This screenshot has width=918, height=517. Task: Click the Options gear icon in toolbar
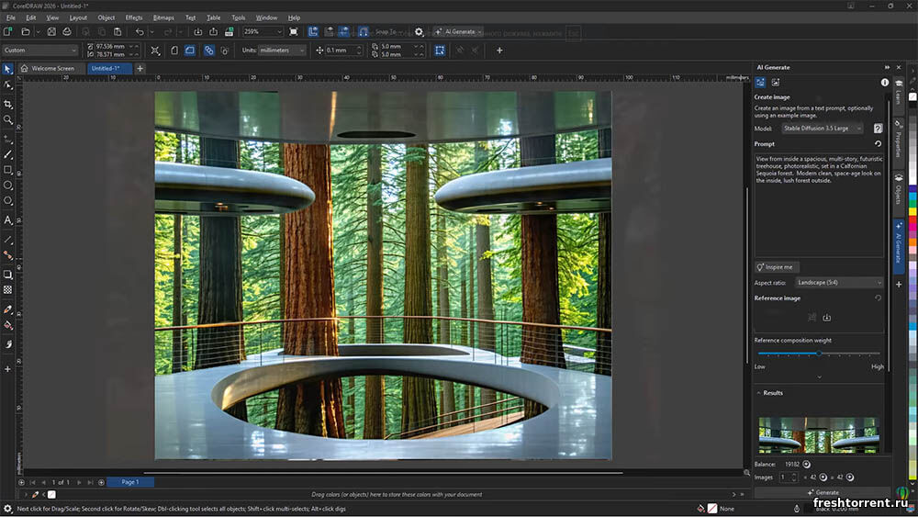pyautogui.click(x=420, y=31)
